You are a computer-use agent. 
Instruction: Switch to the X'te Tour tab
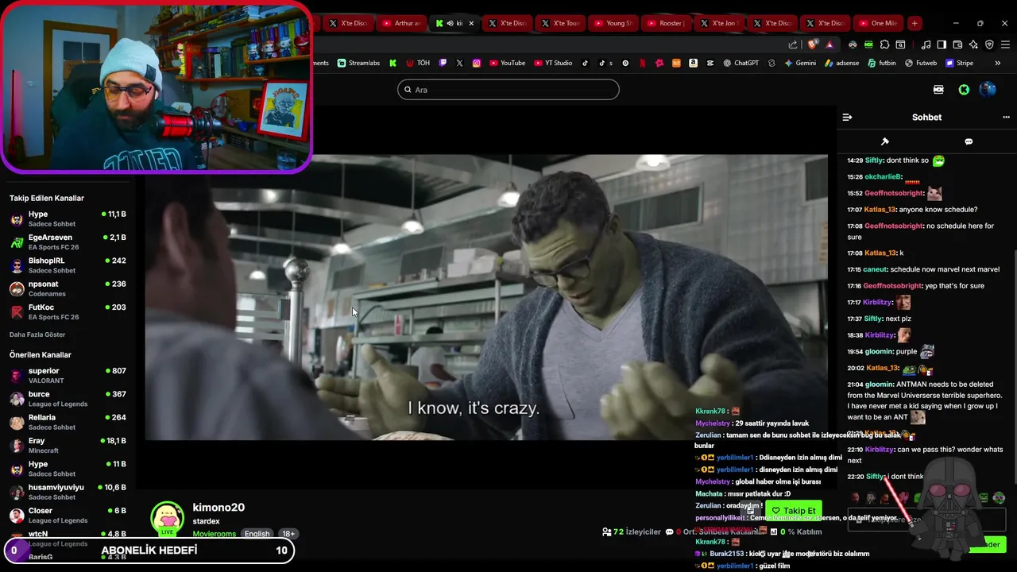[x=560, y=23]
